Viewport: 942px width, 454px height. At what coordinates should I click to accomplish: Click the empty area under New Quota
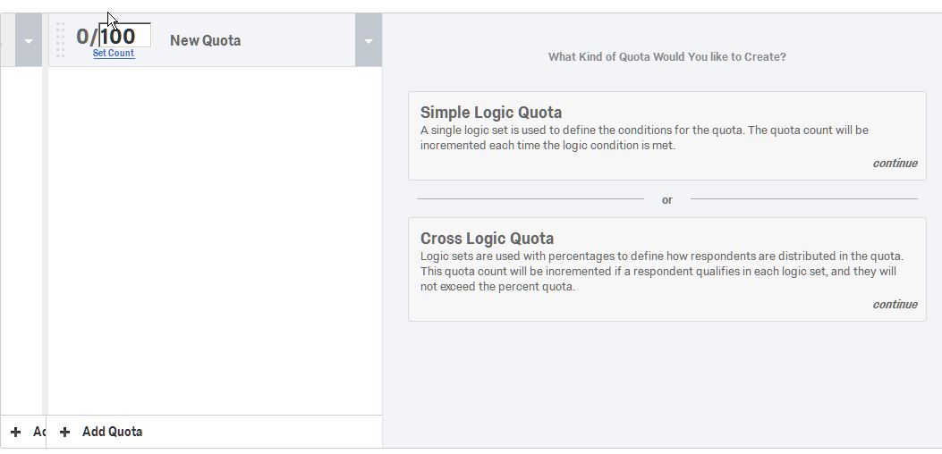point(215,241)
